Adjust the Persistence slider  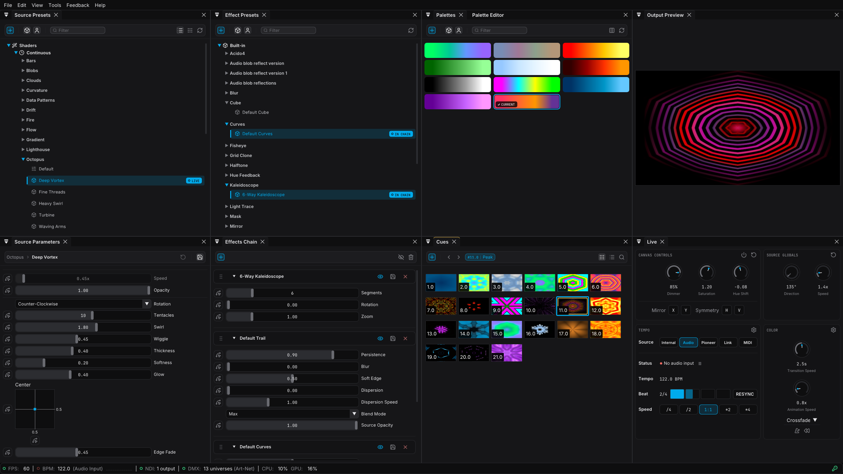click(x=292, y=355)
